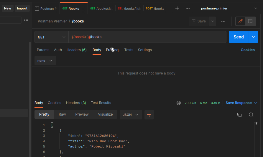Click the author value Robert Kiyosaki
The width and height of the screenshot is (263, 157).
[x=107, y=147]
